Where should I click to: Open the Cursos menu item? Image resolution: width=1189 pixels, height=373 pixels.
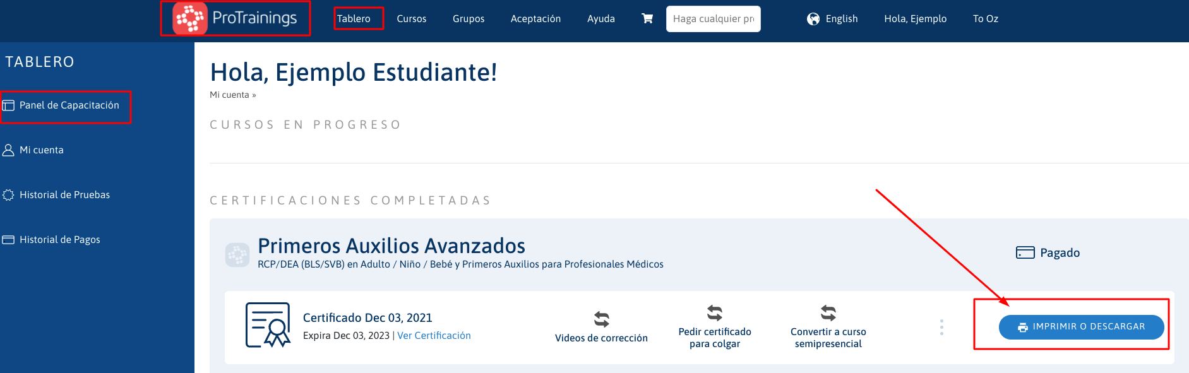pos(412,19)
